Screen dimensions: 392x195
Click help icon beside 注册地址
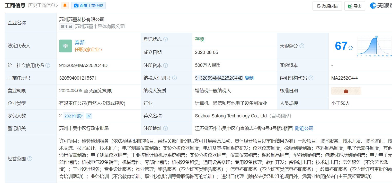click(165, 128)
